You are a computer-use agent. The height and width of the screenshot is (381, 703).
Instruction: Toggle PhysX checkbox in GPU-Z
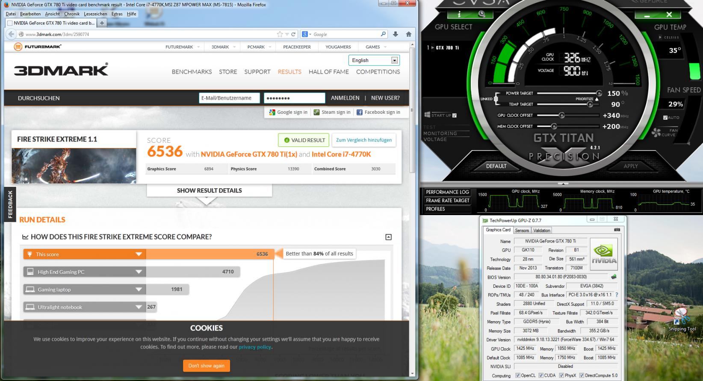561,375
